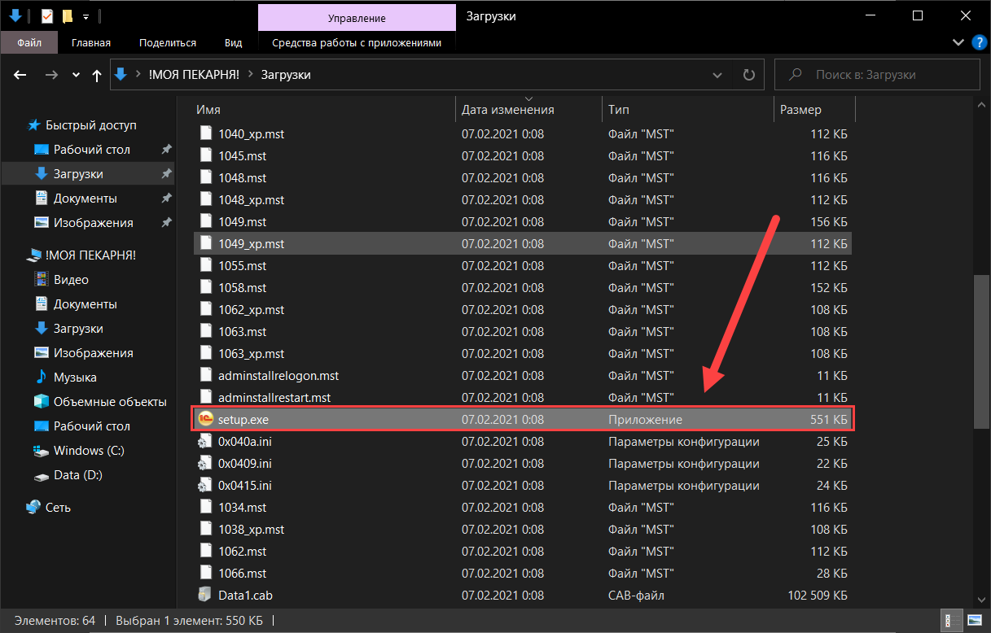Click the vertical scrollbar of file list

982,350
